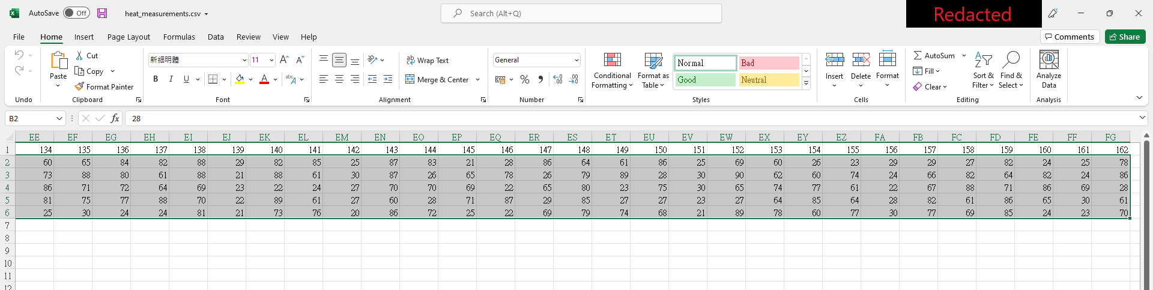1153x290 pixels.
Task: Align text right in cells
Action: pos(355,79)
